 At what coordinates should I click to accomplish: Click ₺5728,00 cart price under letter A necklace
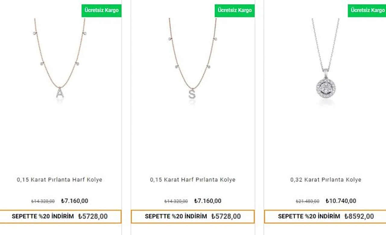click(x=93, y=216)
